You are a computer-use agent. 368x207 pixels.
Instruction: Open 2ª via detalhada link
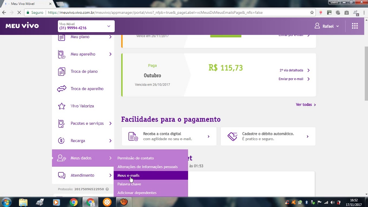[x=294, y=70]
